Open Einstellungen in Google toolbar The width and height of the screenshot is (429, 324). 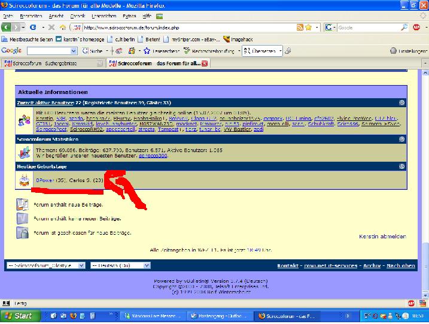(x=409, y=51)
